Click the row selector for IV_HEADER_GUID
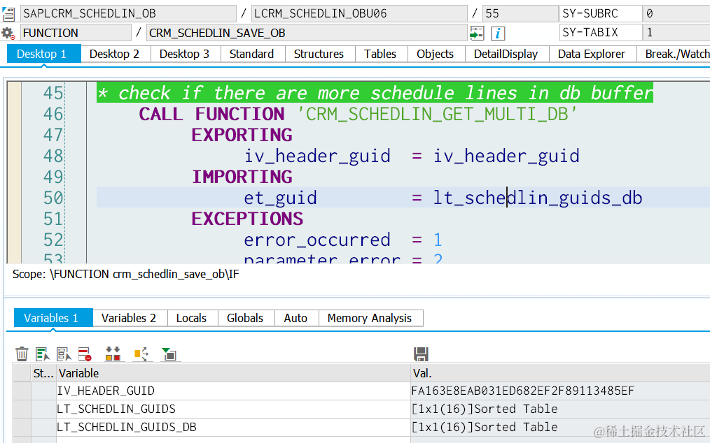This screenshot has width=710, height=443. 22,391
